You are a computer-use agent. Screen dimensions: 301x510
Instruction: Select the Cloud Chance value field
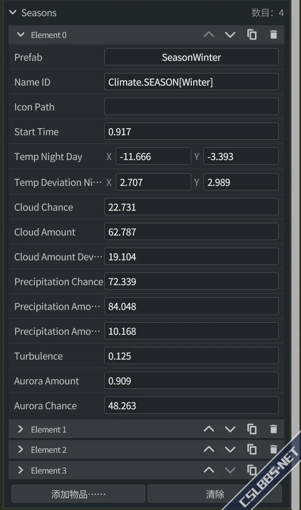point(191,207)
